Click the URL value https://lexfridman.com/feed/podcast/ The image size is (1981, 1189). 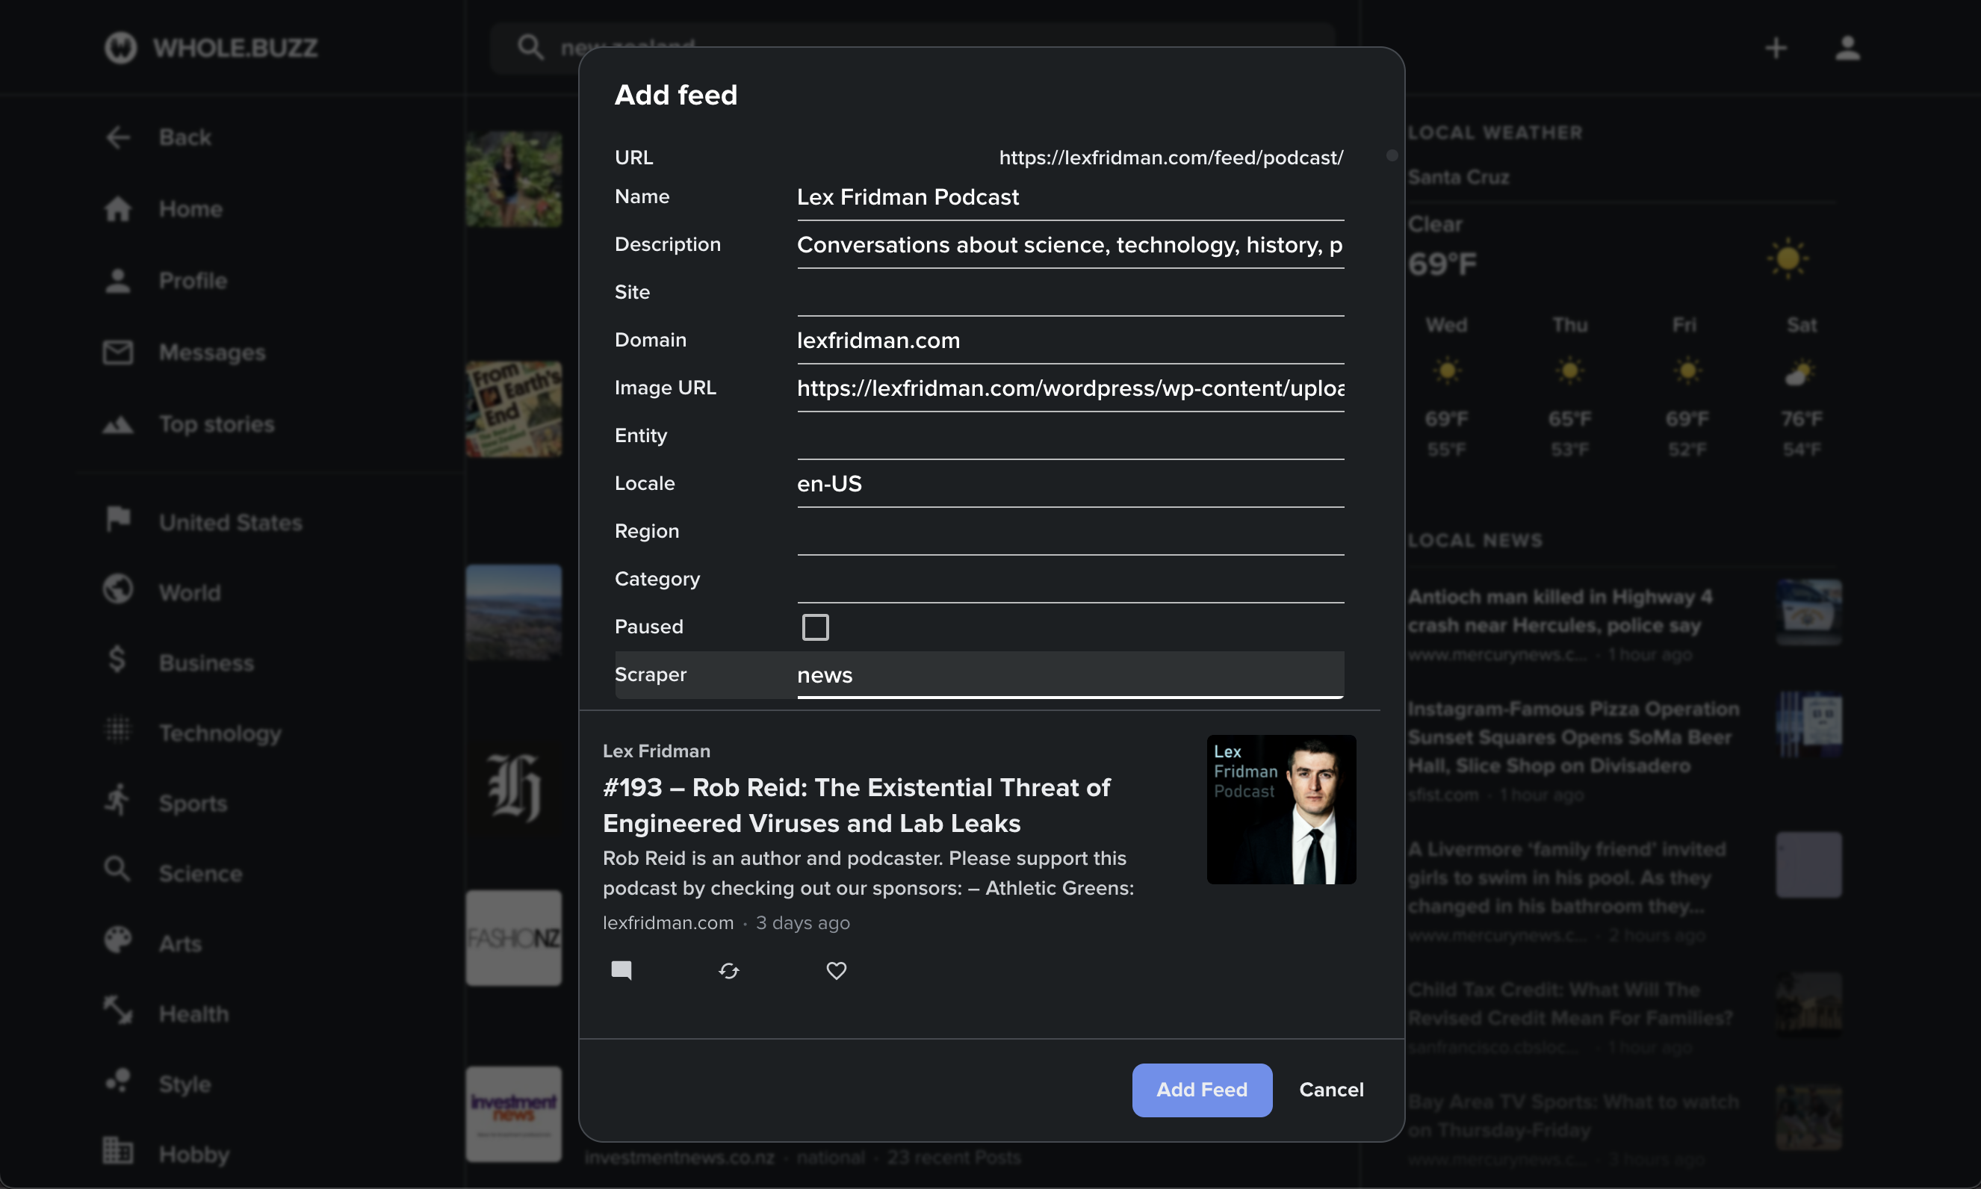(1171, 158)
